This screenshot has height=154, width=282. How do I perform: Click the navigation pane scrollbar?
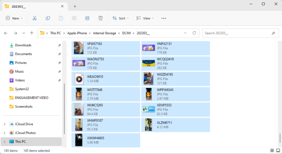64,109
